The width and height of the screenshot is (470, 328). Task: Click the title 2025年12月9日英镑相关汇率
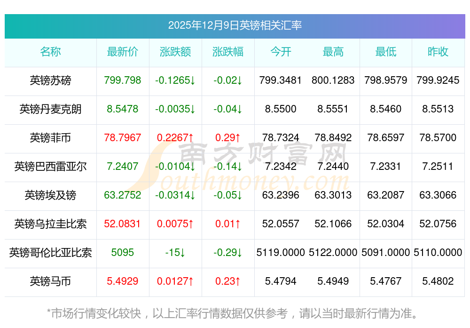tap(235, 25)
